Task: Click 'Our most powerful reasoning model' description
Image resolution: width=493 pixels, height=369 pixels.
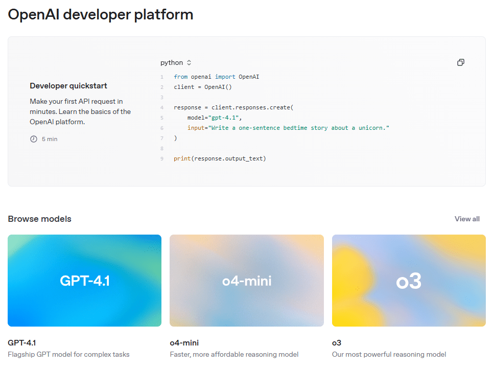Action: (389, 355)
